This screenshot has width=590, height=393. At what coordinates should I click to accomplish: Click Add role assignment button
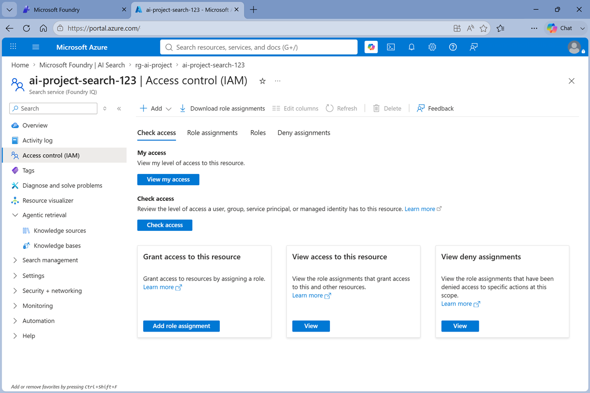tap(181, 326)
